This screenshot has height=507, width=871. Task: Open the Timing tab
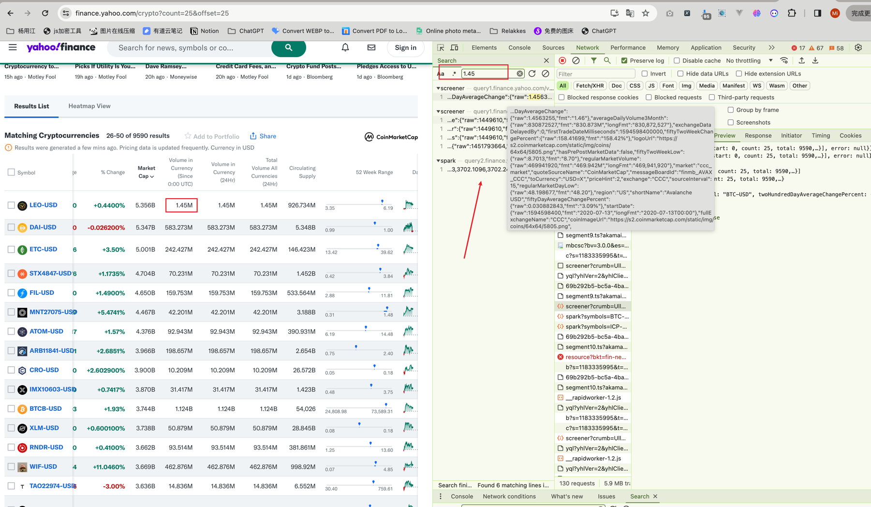821,135
